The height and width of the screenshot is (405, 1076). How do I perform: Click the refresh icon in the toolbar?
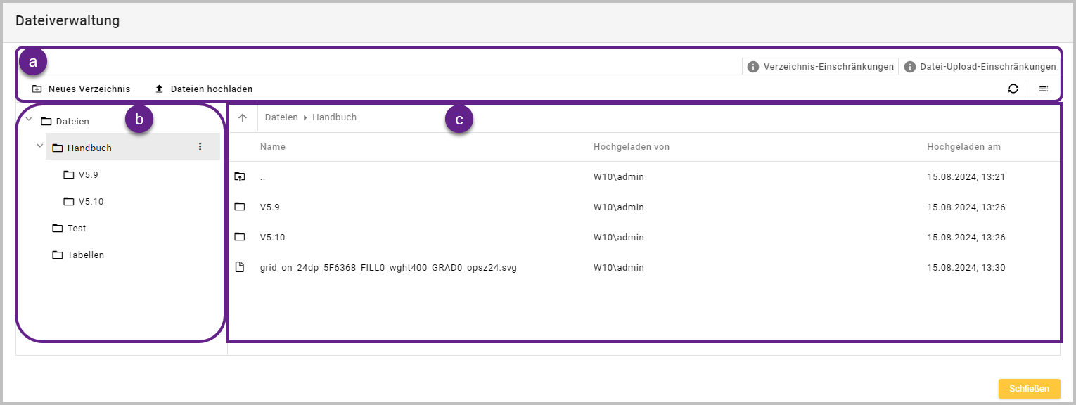(x=1013, y=89)
